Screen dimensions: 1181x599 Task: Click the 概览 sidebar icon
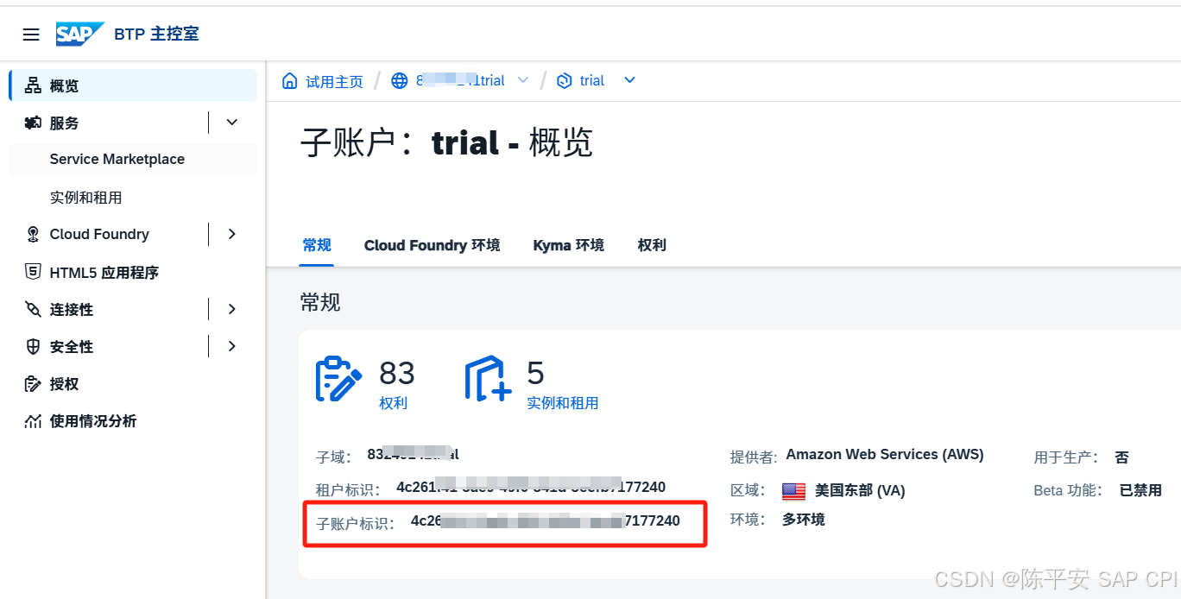click(x=33, y=85)
